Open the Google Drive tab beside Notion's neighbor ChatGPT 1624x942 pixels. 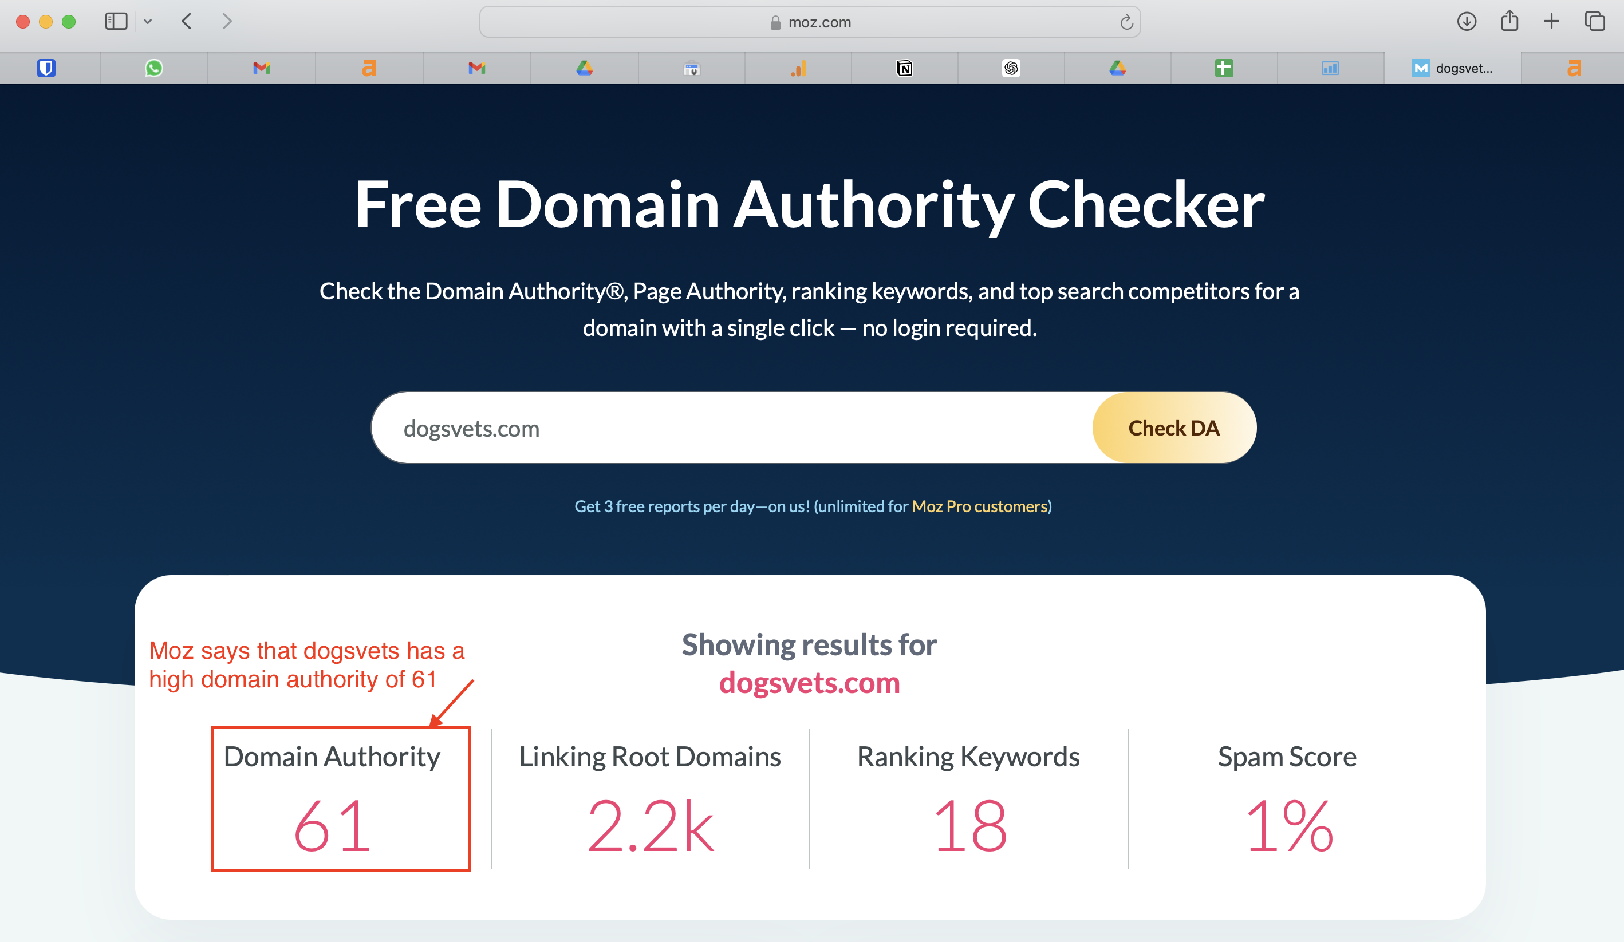click(x=1117, y=68)
